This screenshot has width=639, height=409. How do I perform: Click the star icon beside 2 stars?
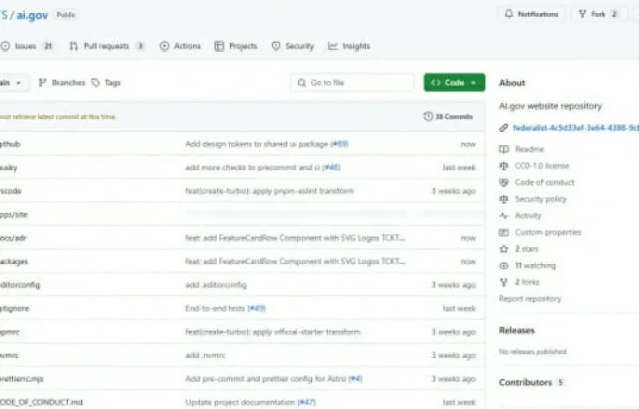pyautogui.click(x=504, y=249)
